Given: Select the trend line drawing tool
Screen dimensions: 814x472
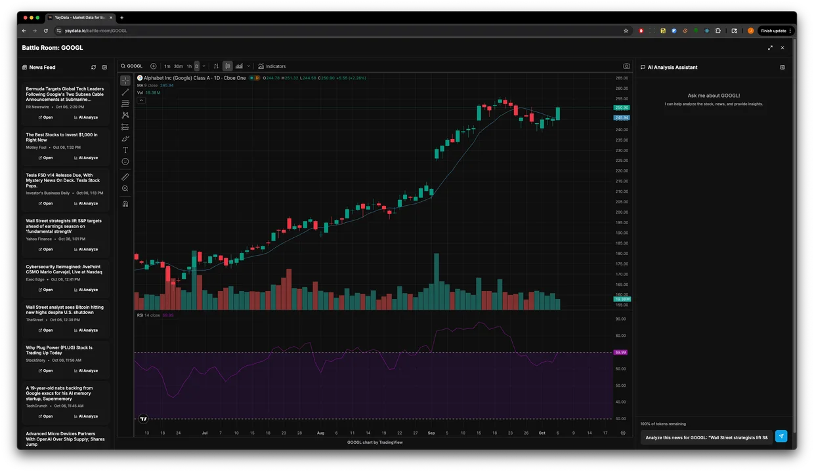Looking at the screenshot, I should (125, 92).
